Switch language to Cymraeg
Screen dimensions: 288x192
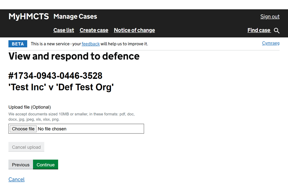coord(271,43)
